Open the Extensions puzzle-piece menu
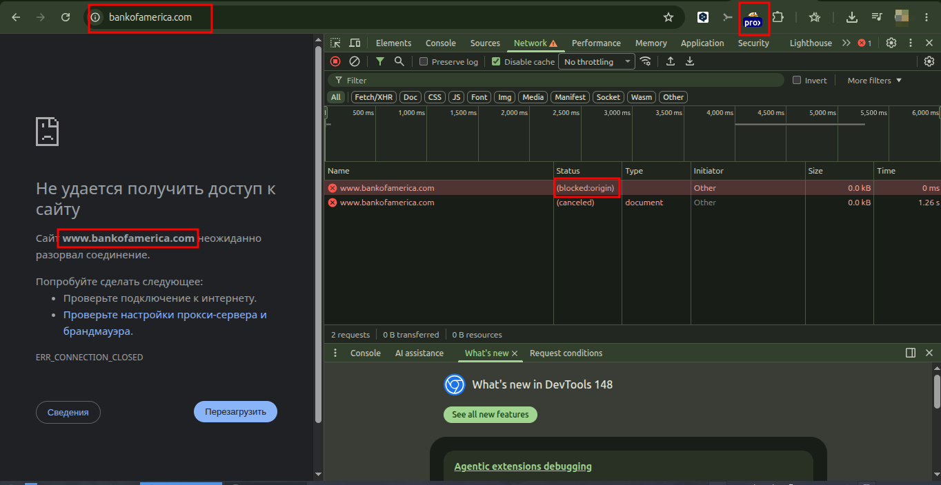Screen dimensions: 941x485 pos(778,17)
